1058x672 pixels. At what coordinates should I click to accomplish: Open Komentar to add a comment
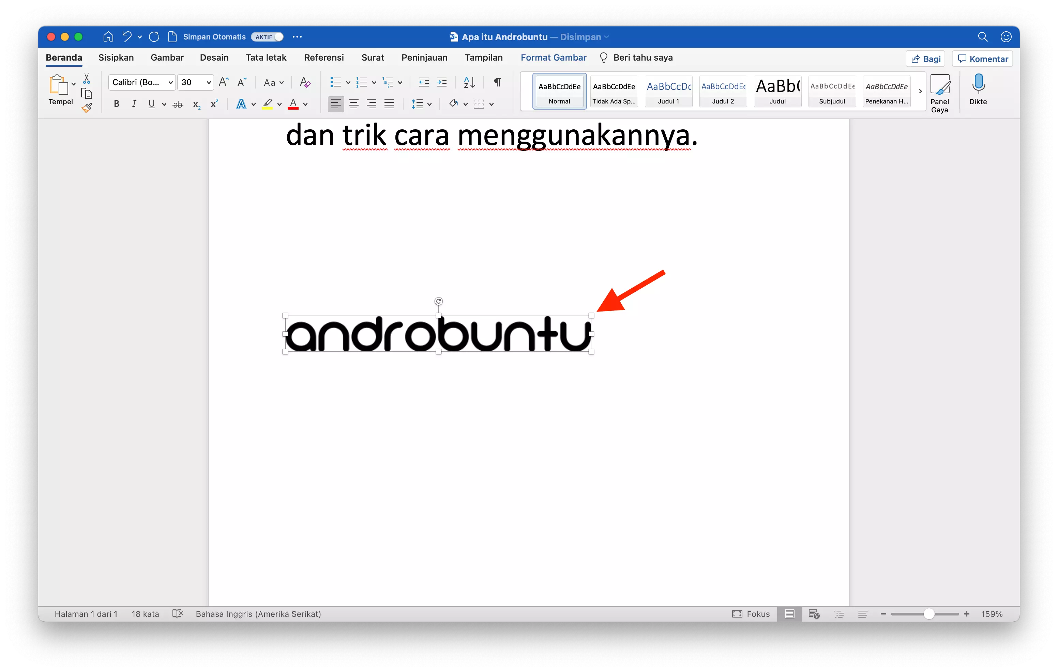982,58
